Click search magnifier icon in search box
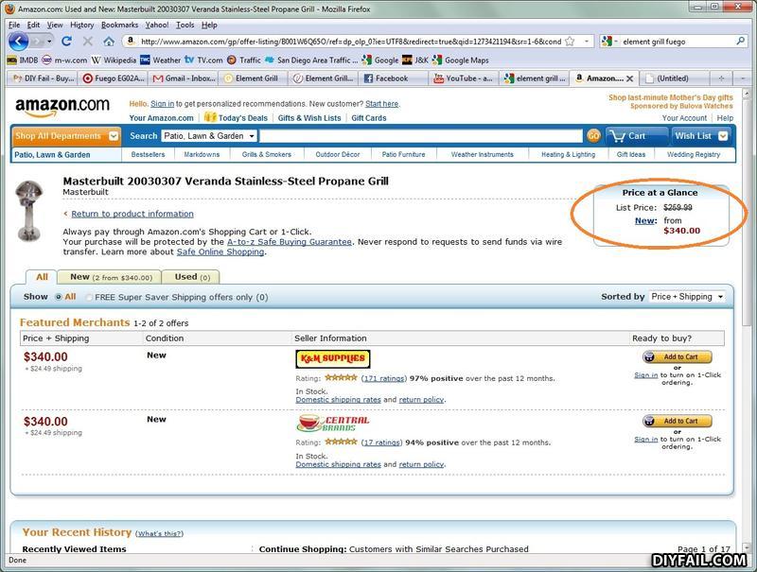 [x=740, y=42]
